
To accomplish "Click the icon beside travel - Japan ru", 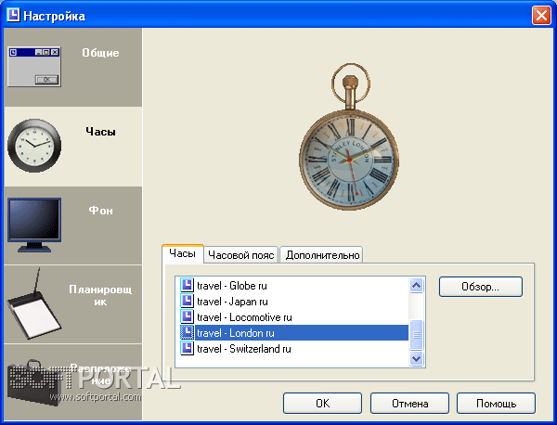I will 187,301.
